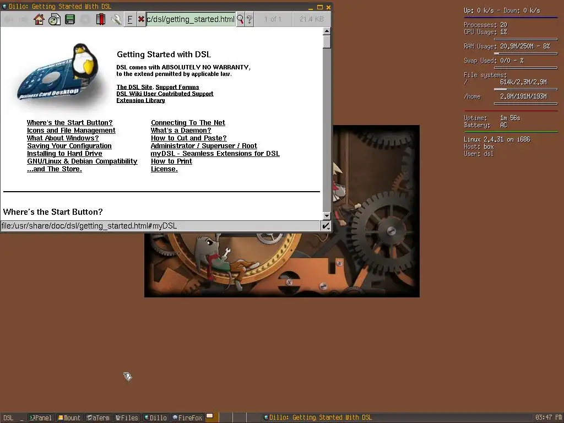Open bookmarks via the red book icon

[101, 19]
